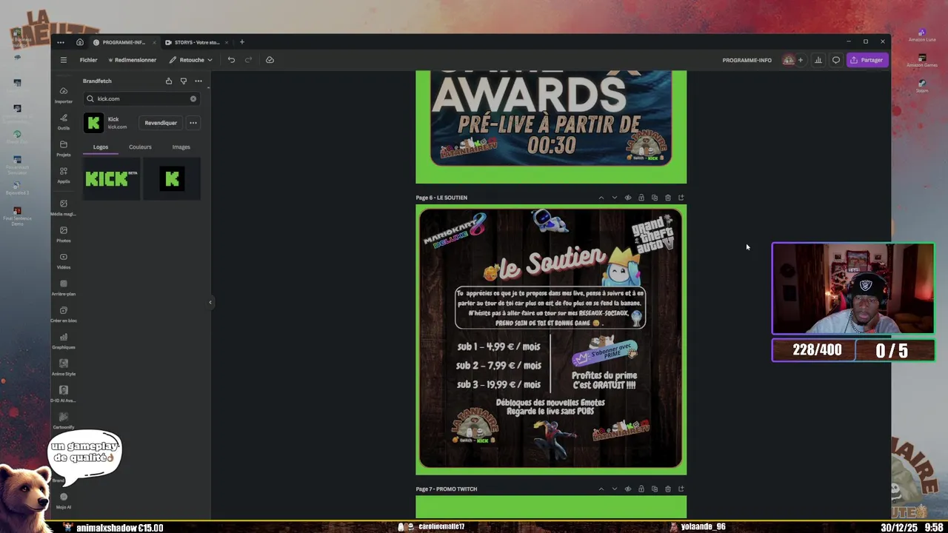Insert the square K Kick logo
The height and width of the screenshot is (533, 948).
172,178
